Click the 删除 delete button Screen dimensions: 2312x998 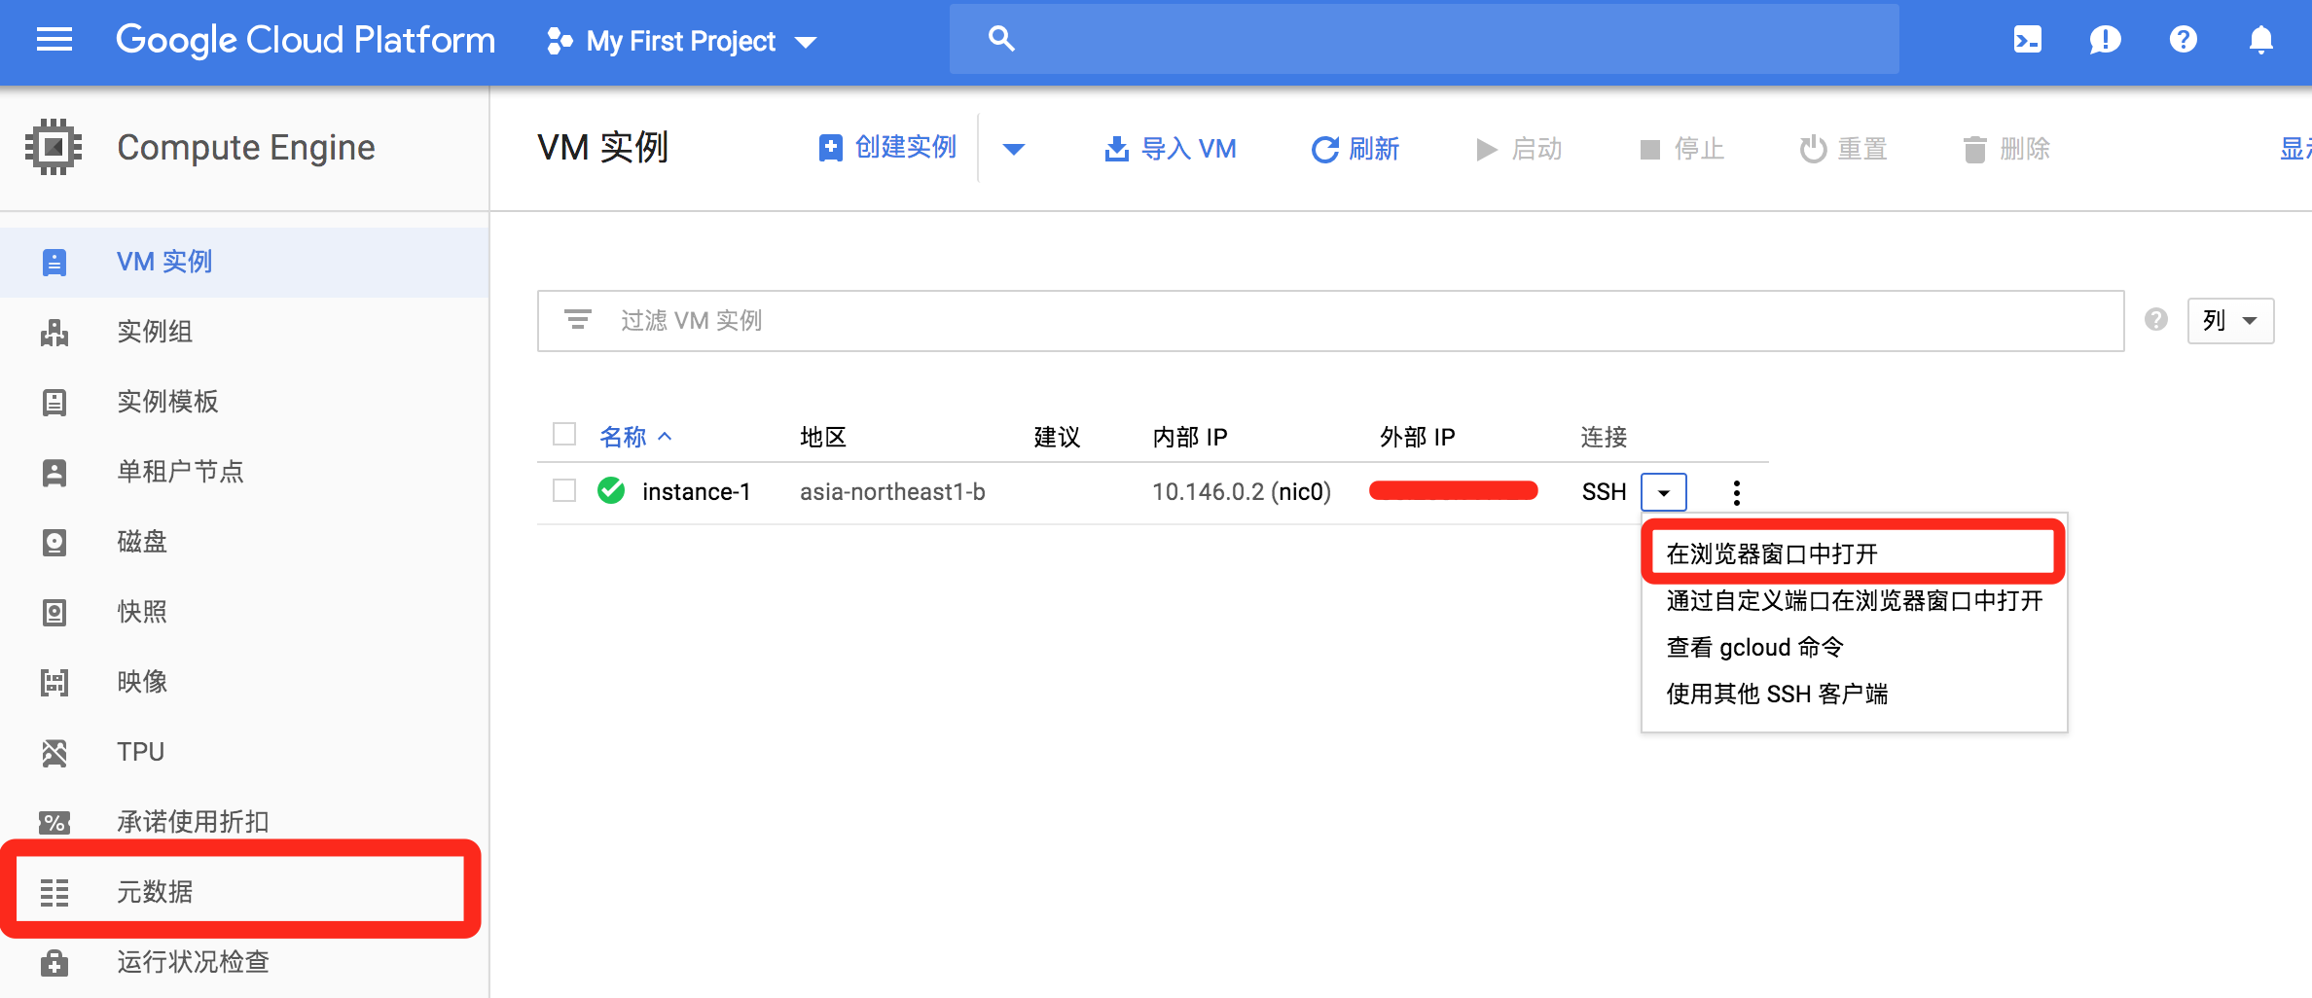pos(2007,149)
